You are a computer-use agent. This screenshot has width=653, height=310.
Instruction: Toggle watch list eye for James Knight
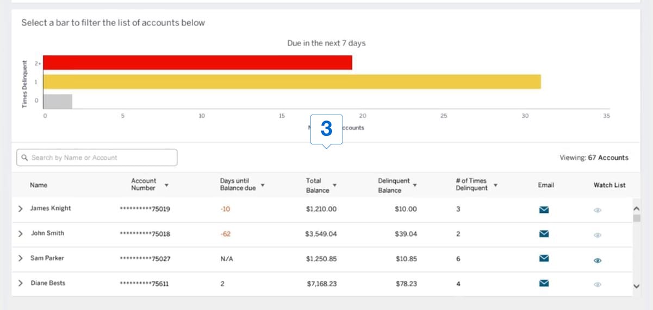coord(598,210)
